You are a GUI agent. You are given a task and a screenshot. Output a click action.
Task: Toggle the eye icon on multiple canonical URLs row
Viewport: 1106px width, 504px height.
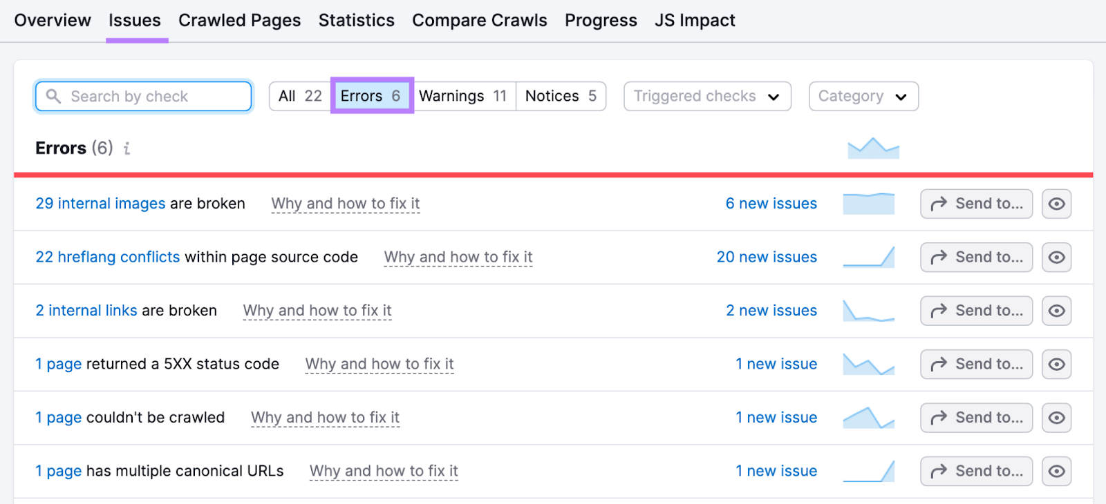(1056, 471)
